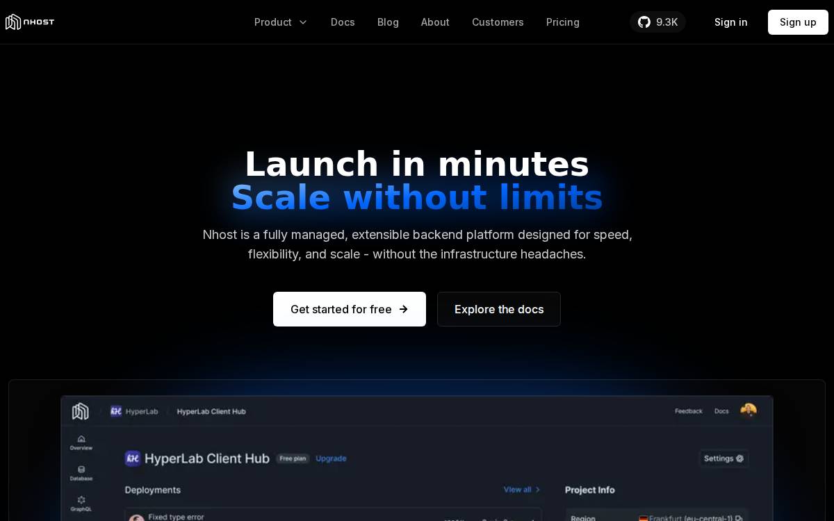This screenshot has width=834, height=521.
Task: Click HyperLab workspace icon in dashboard breadcrumb
Action: click(x=116, y=411)
